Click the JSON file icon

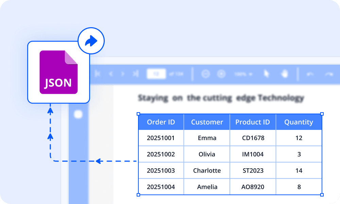(x=58, y=72)
